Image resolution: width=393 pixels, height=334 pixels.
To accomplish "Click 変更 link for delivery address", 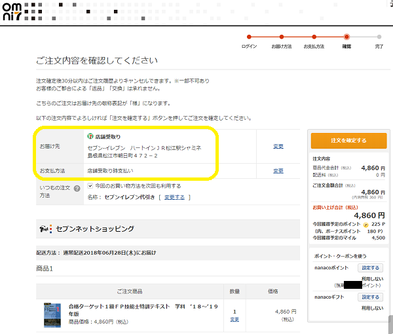I will point(278,146).
